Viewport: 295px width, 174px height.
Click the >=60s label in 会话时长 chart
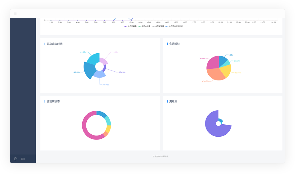click(x=203, y=58)
